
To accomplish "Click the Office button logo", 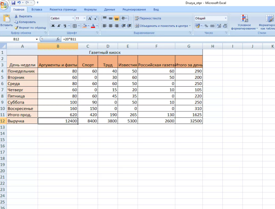I will pyautogui.click(x=4, y=5).
